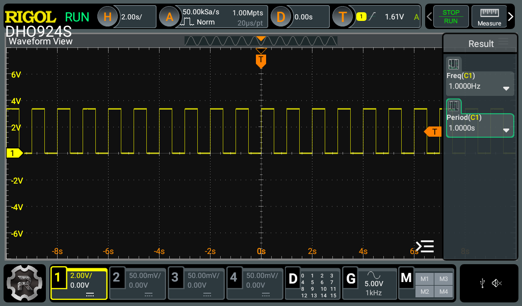
Task: Open the Rigol gear main menu icon
Action: coord(24,283)
